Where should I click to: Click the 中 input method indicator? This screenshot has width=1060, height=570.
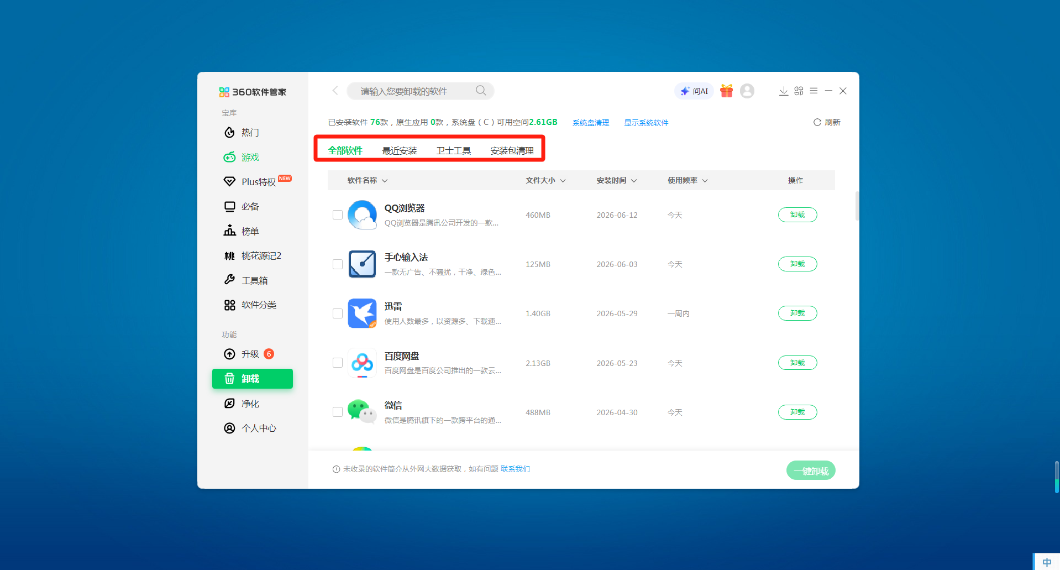click(1047, 562)
